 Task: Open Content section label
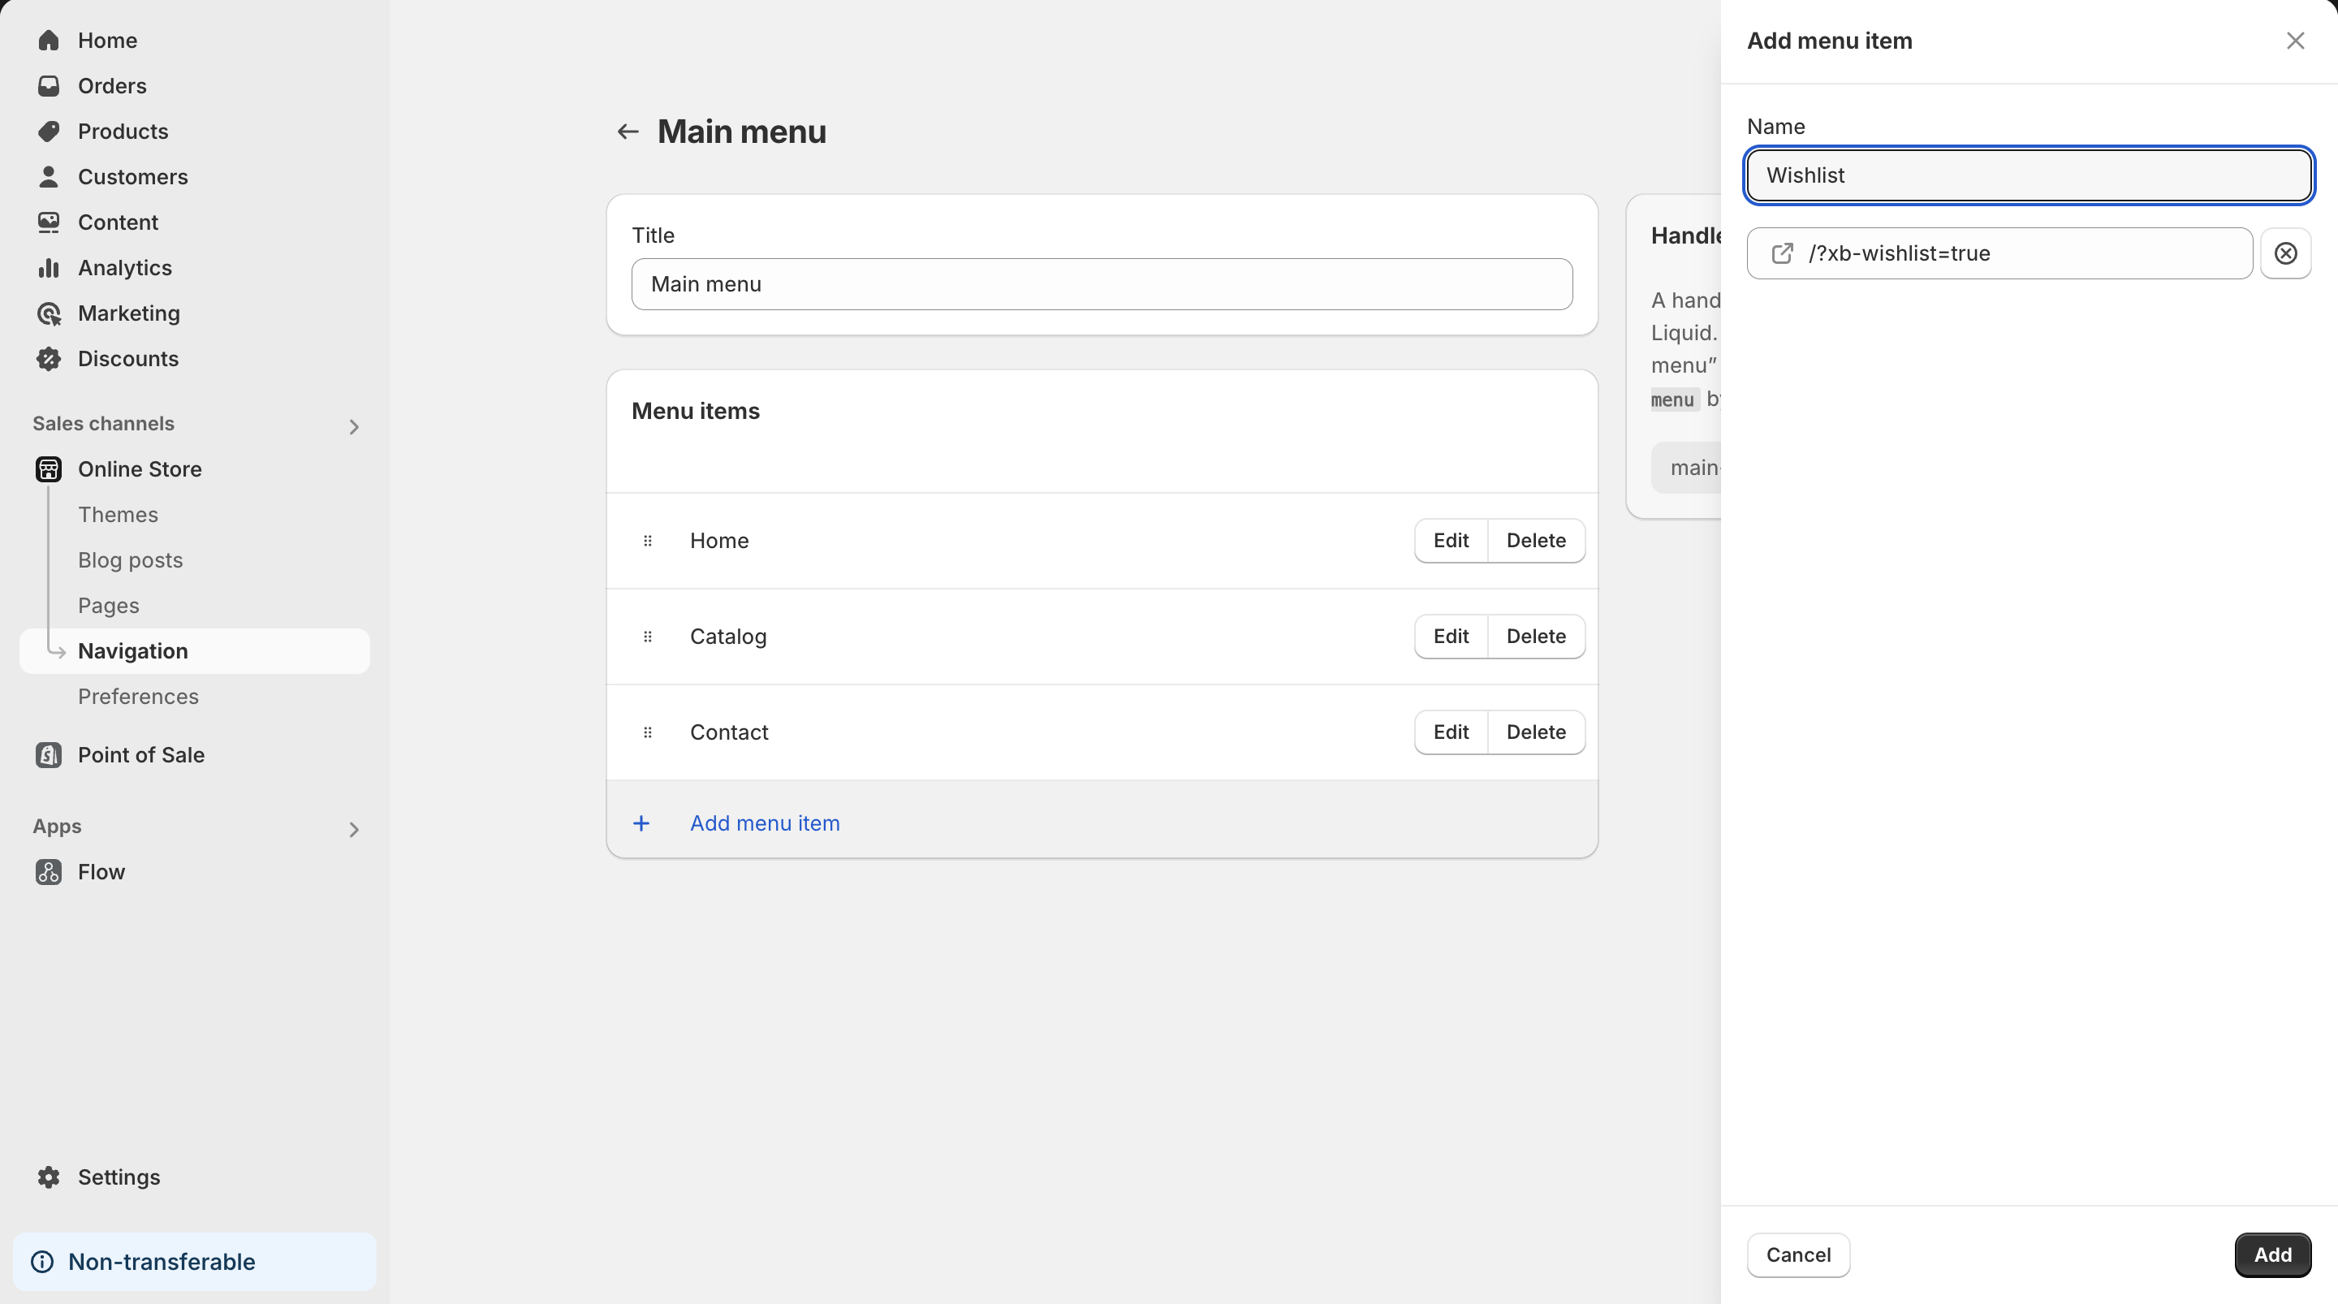[x=118, y=222]
